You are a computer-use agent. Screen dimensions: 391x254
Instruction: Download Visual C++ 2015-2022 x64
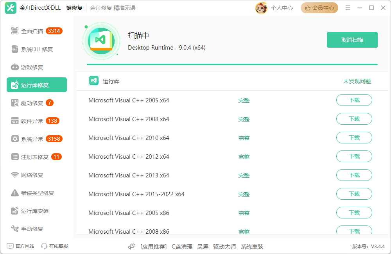point(354,194)
